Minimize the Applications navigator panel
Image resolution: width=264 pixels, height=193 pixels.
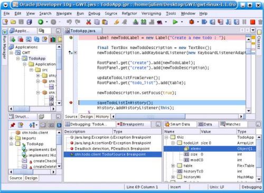pyautogui.click(x=58, y=31)
